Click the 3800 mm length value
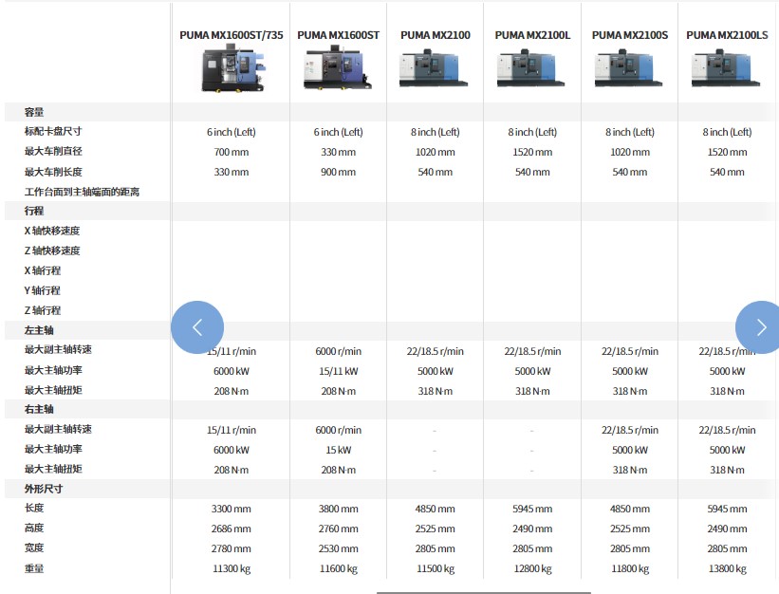 (x=339, y=509)
